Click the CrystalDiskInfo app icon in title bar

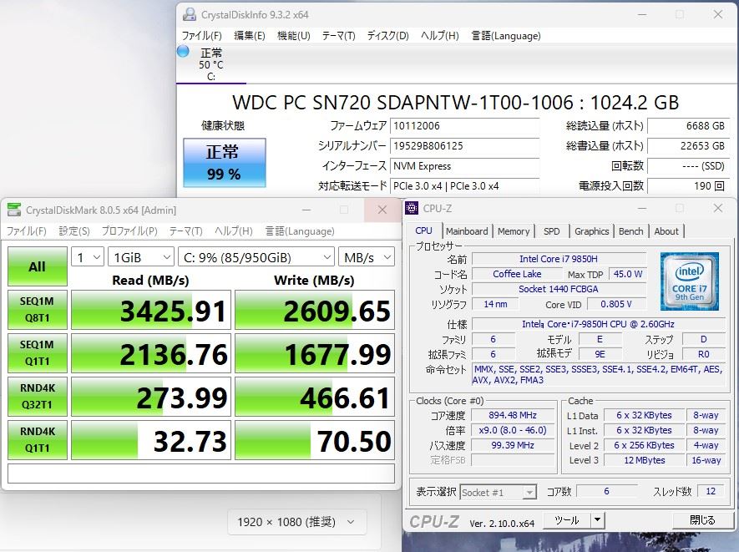point(190,14)
